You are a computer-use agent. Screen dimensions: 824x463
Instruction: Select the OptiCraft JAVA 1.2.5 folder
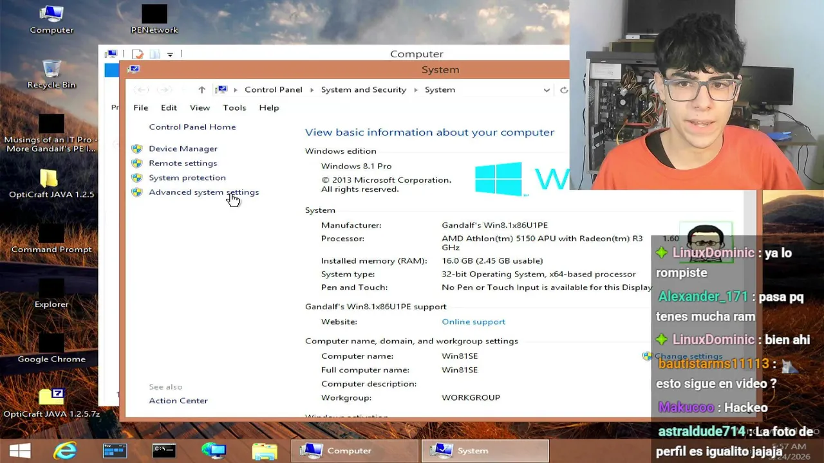pos(51,183)
